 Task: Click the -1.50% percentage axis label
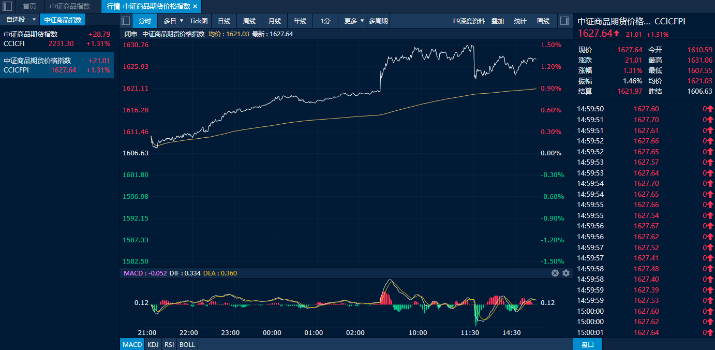point(552,261)
